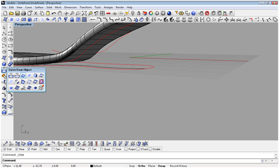Open the Default layer dropdown in status bar

[x=96, y=166]
